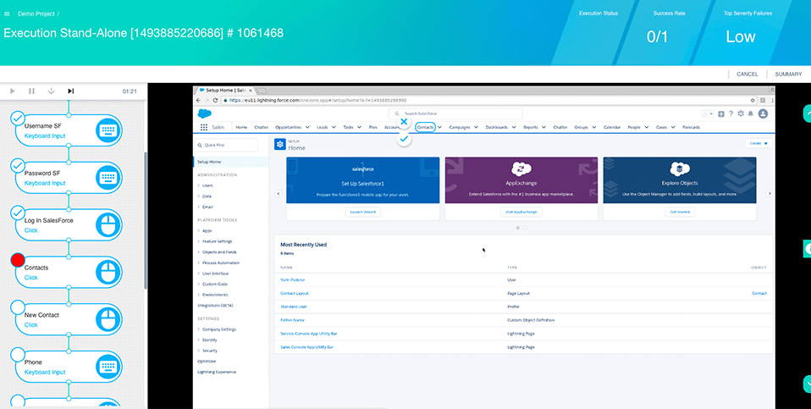
Task: Expand the Opportunities tab dropdown arrow
Action: pyautogui.click(x=307, y=127)
